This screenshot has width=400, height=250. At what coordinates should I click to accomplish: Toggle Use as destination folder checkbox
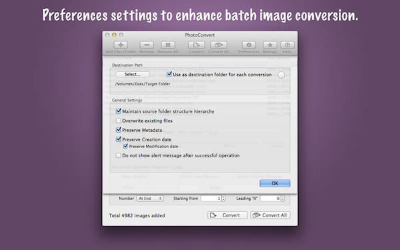pos(169,74)
